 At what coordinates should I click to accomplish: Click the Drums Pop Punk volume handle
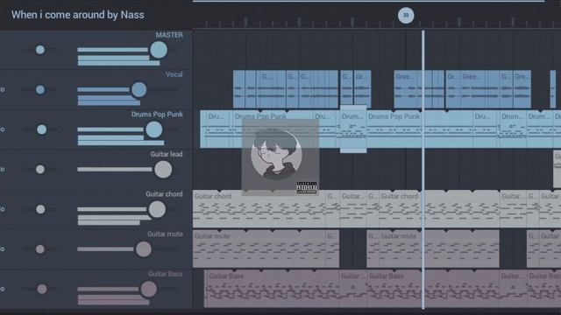click(x=154, y=129)
